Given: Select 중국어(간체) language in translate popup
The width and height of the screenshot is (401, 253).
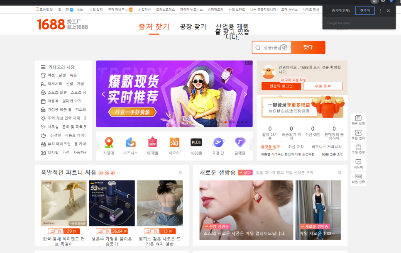Looking at the screenshot, I should [x=340, y=11].
